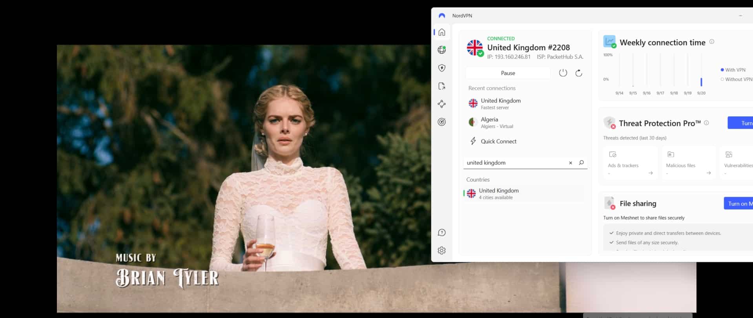The image size is (753, 318).
Task: Click the Vulnerabilities card icon
Action: (x=729, y=154)
